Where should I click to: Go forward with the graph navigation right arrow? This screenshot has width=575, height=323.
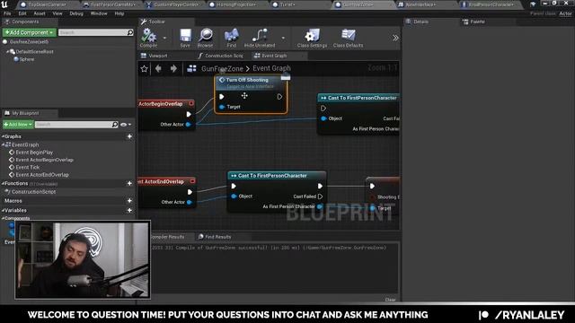173,68
